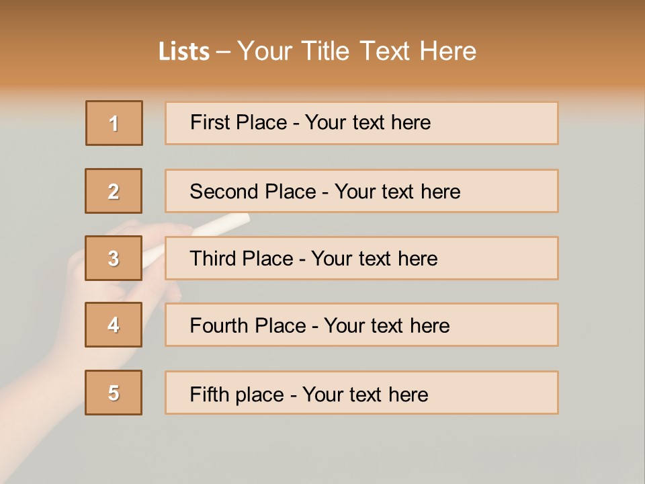Click the word "Third" in the list
The height and width of the screenshot is (484, 645).
point(212,259)
